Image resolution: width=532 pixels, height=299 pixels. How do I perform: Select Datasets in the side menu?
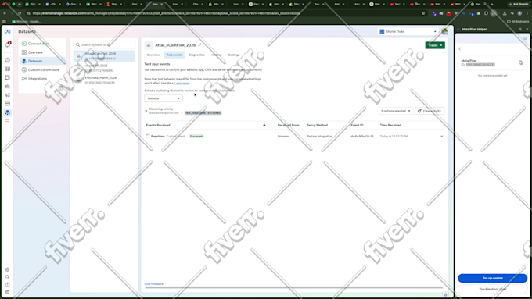pos(43,61)
